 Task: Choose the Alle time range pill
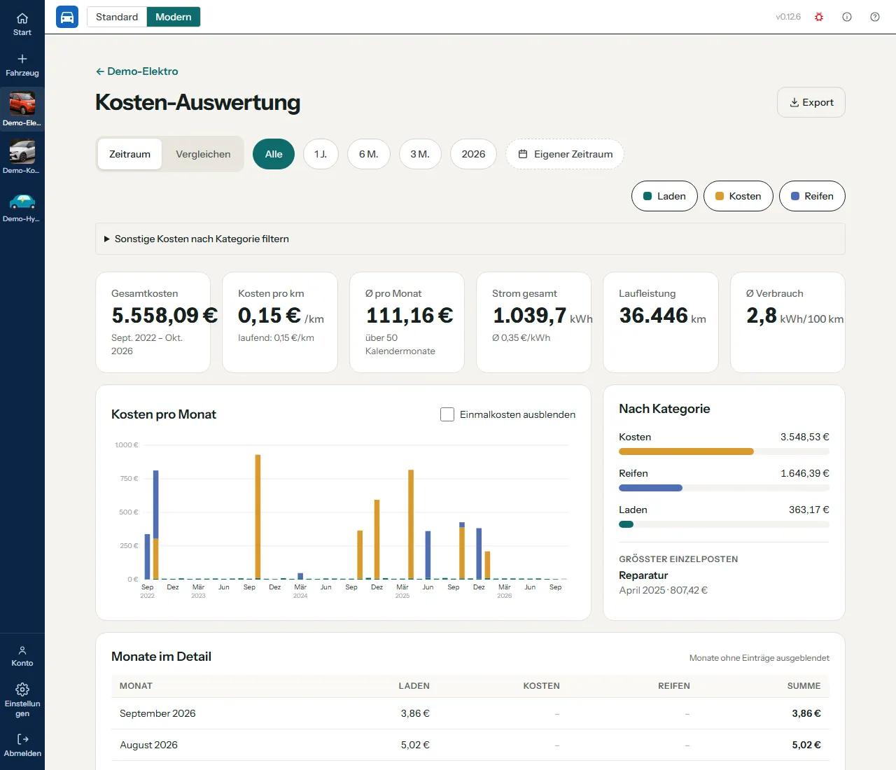tap(274, 154)
